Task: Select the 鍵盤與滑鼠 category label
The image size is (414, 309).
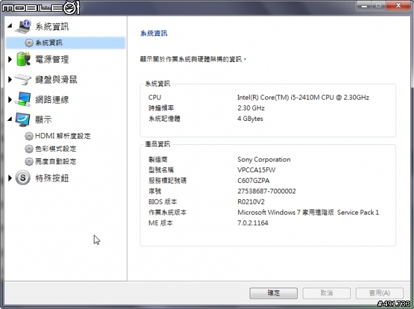Action: (x=56, y=79)
